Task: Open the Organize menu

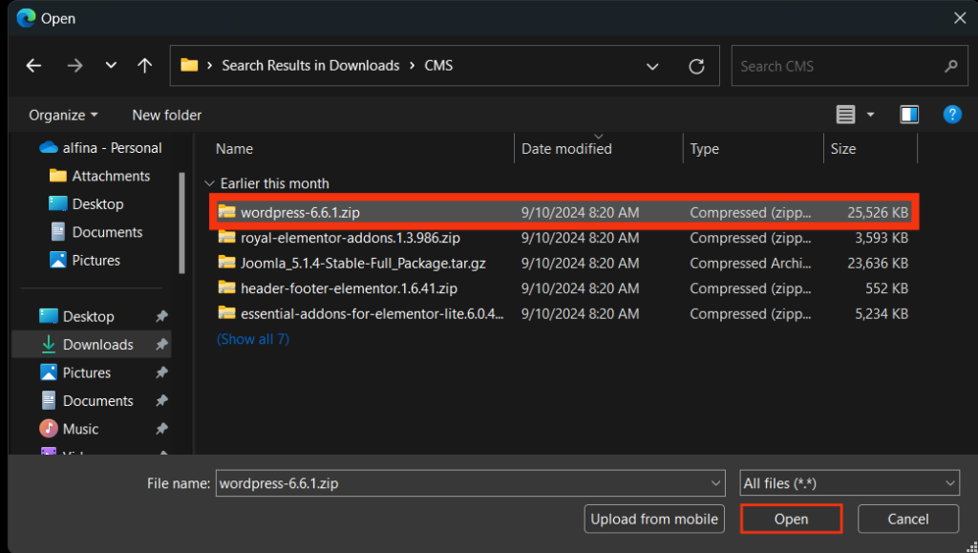Action: pyautogui.click(x=63, y=115)
